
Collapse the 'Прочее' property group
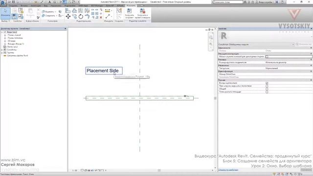pos(311,80)
